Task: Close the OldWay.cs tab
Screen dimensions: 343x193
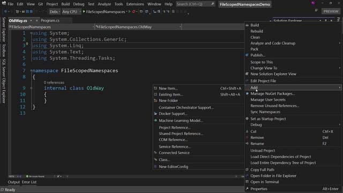Action: pos(36,20)
